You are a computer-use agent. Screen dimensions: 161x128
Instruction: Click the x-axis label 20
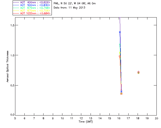pos(156,118)
